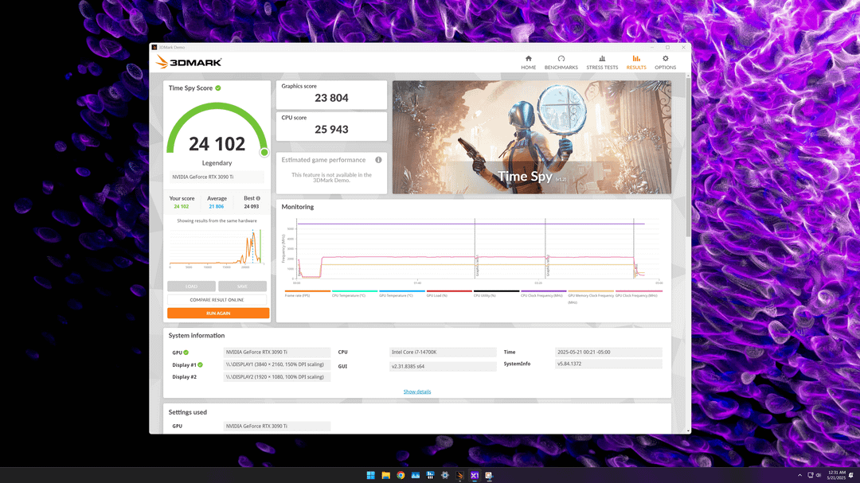Click the green checkmark next to Time Spy Score
The width and height of the screenshot is (860, 483).
pos(218,88)
